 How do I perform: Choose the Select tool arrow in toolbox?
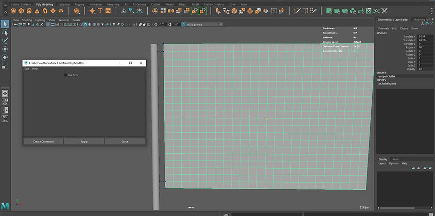(x=5, y=24)
